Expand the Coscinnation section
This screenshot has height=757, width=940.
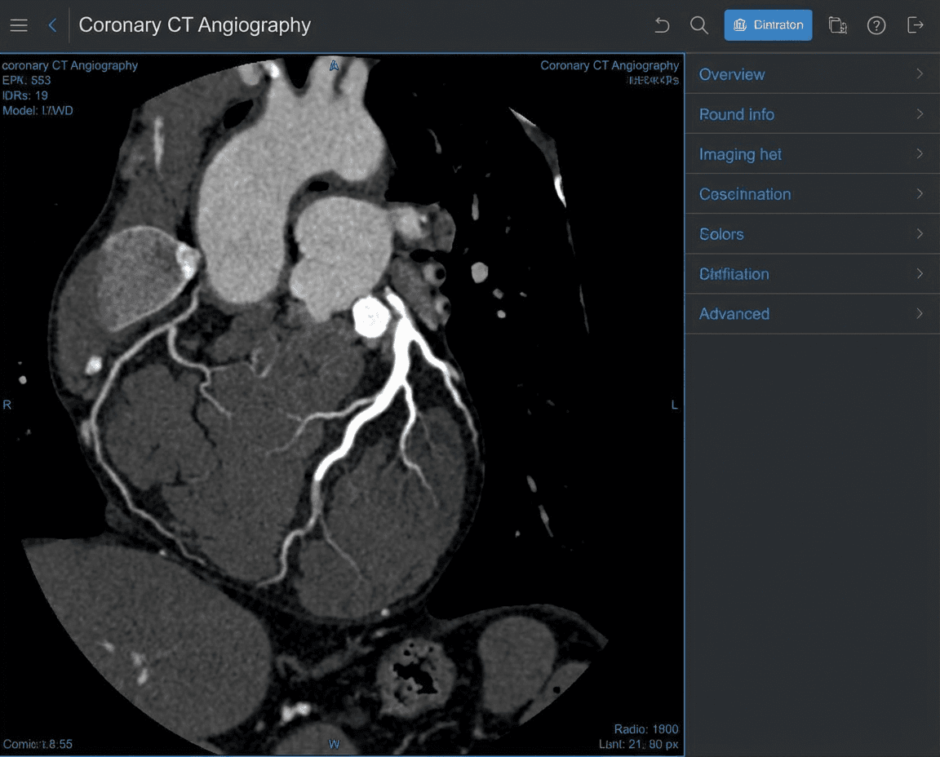(811, 194)
